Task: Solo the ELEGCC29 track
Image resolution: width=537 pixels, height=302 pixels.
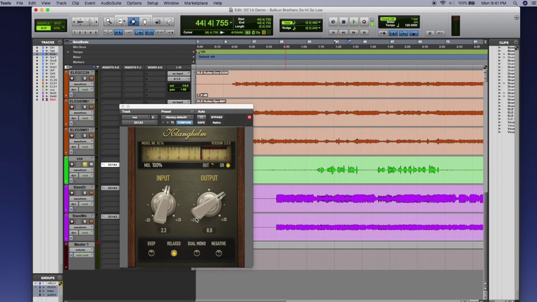Action: (85, 78)
